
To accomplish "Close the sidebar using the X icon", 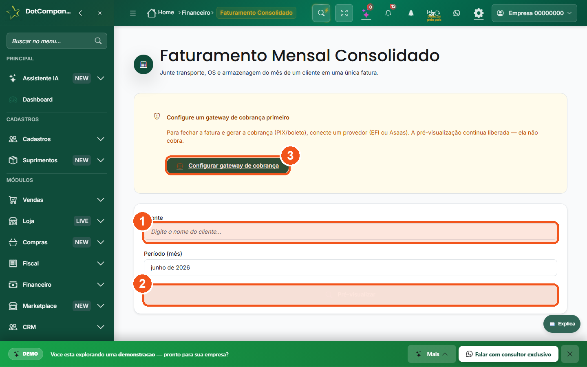I will 100,13.
